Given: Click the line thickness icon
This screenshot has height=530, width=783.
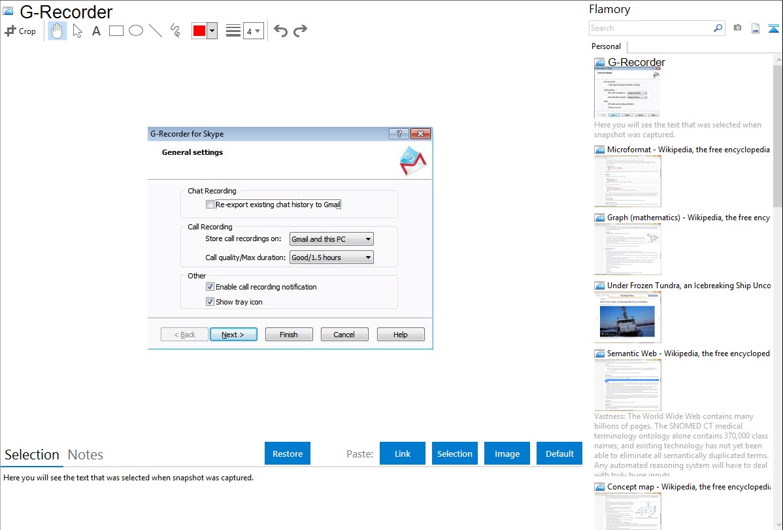Looking at the screenshot, I should pyautogui.click(x=233, y=31).
